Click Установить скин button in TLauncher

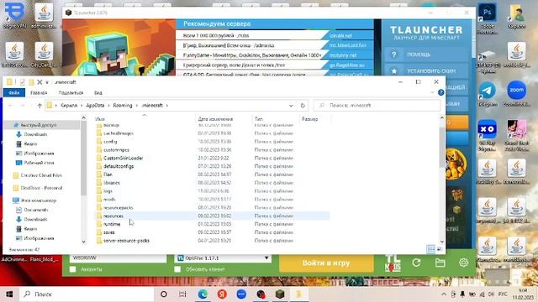pyautogui.click(x=426, y=70)
